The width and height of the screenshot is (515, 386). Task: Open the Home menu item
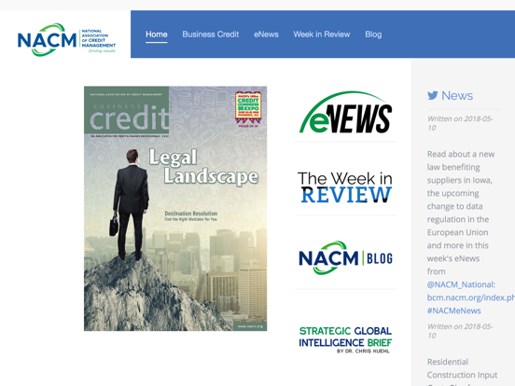click(x=157, y=34)
